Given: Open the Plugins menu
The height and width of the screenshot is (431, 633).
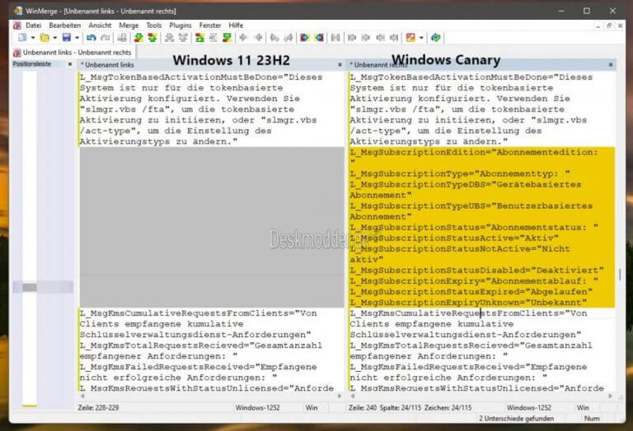Looking at the screenshot, I should pos(180,25).
